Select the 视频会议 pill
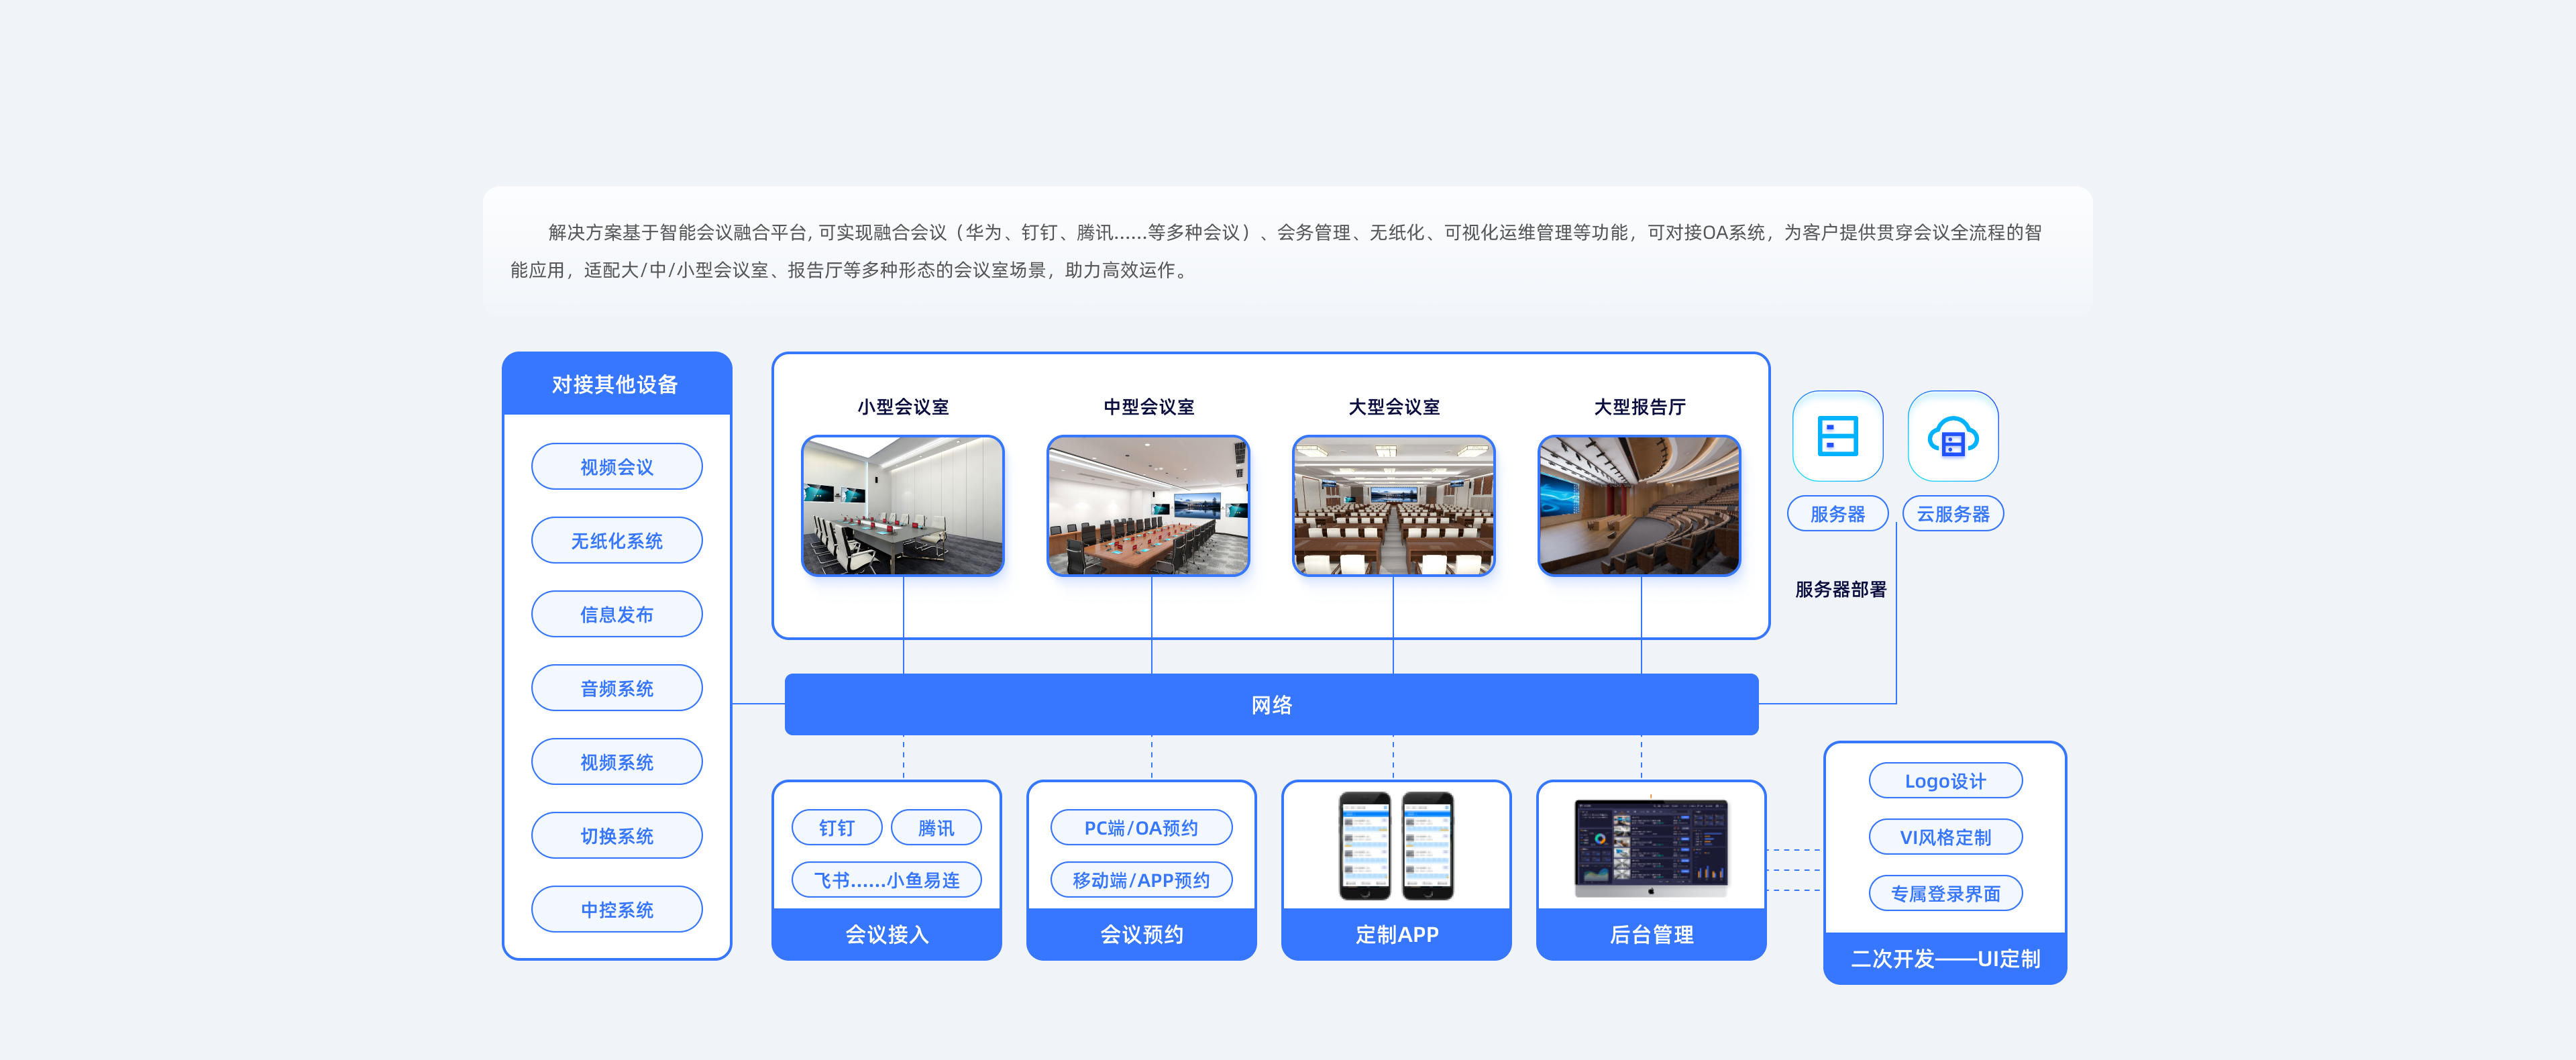The height and width of the screenshot is (1060, 2576). pyautogui.click(x=616, y=467)
